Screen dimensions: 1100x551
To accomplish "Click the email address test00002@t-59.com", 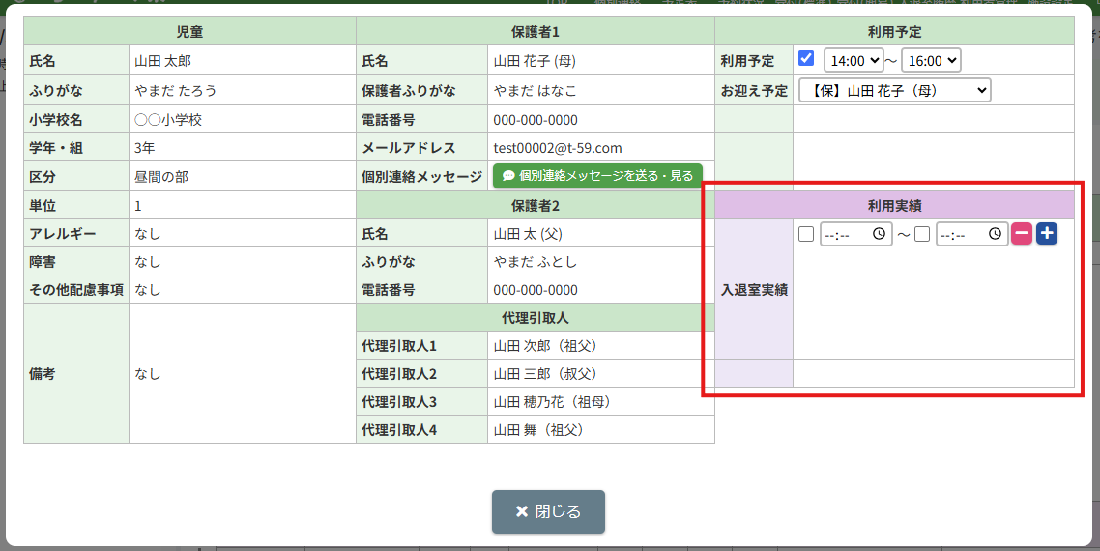I will pyautogui.click(x=558, y=148).
